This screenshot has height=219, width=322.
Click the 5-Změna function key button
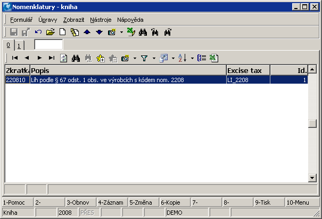click(144, 202)
